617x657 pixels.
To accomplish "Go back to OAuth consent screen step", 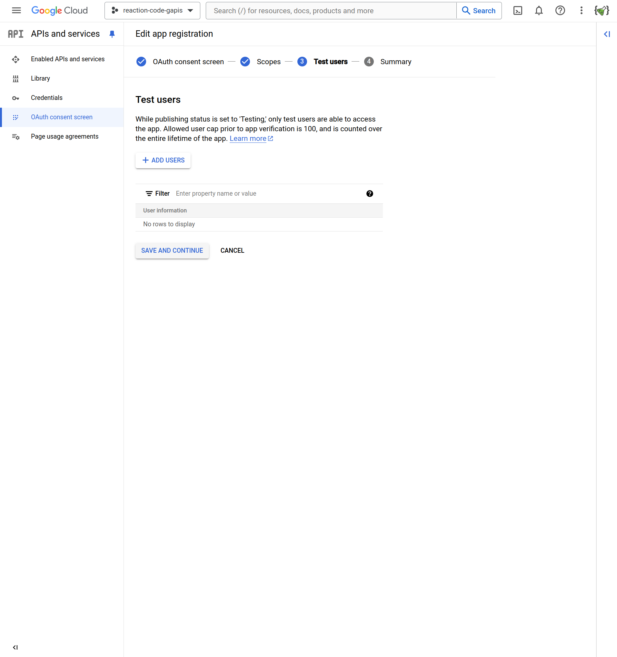I will (x=188, y=62).
